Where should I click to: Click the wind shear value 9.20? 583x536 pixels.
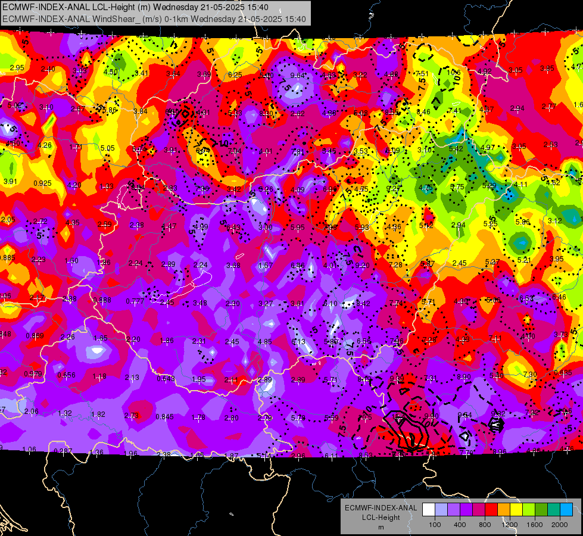(363, 265)
